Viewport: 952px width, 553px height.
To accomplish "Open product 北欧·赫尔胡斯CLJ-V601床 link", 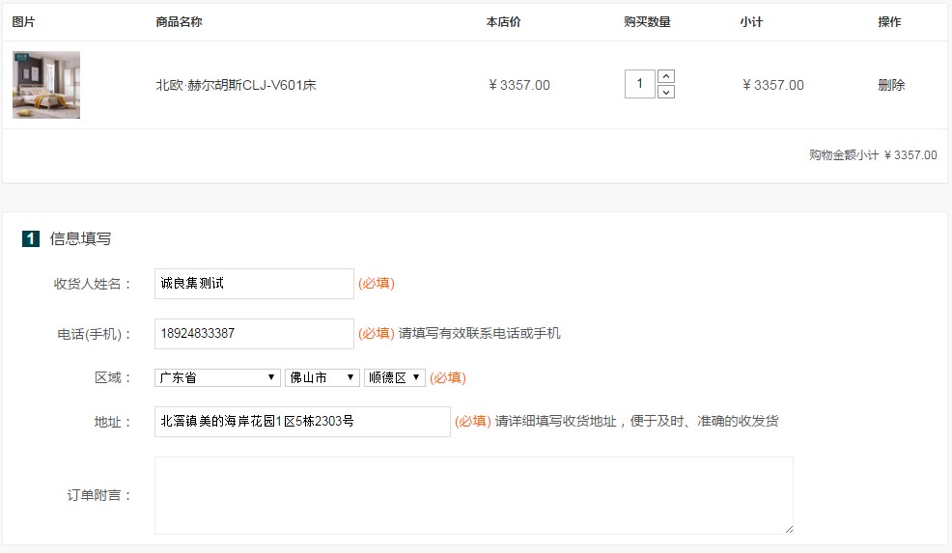I will point(237,85).
